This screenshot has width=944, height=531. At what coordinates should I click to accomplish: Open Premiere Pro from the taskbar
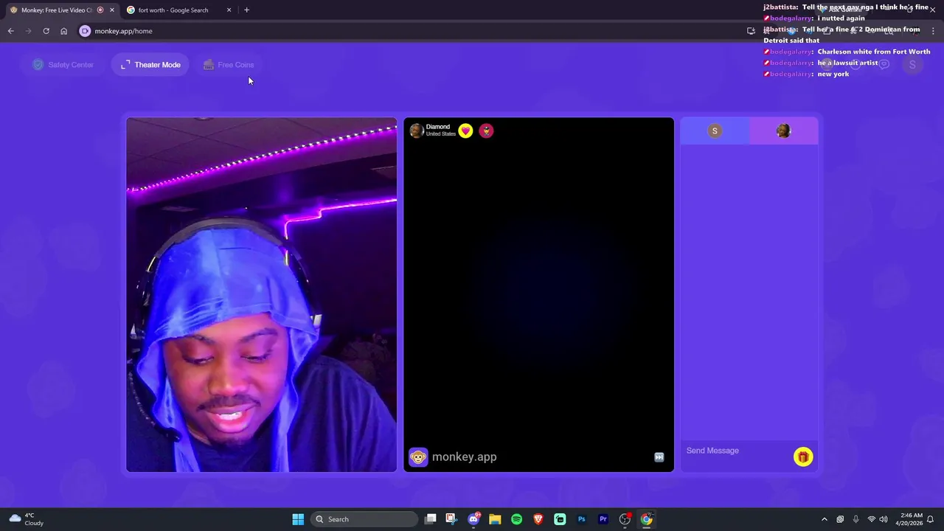(x=603, y=519)
